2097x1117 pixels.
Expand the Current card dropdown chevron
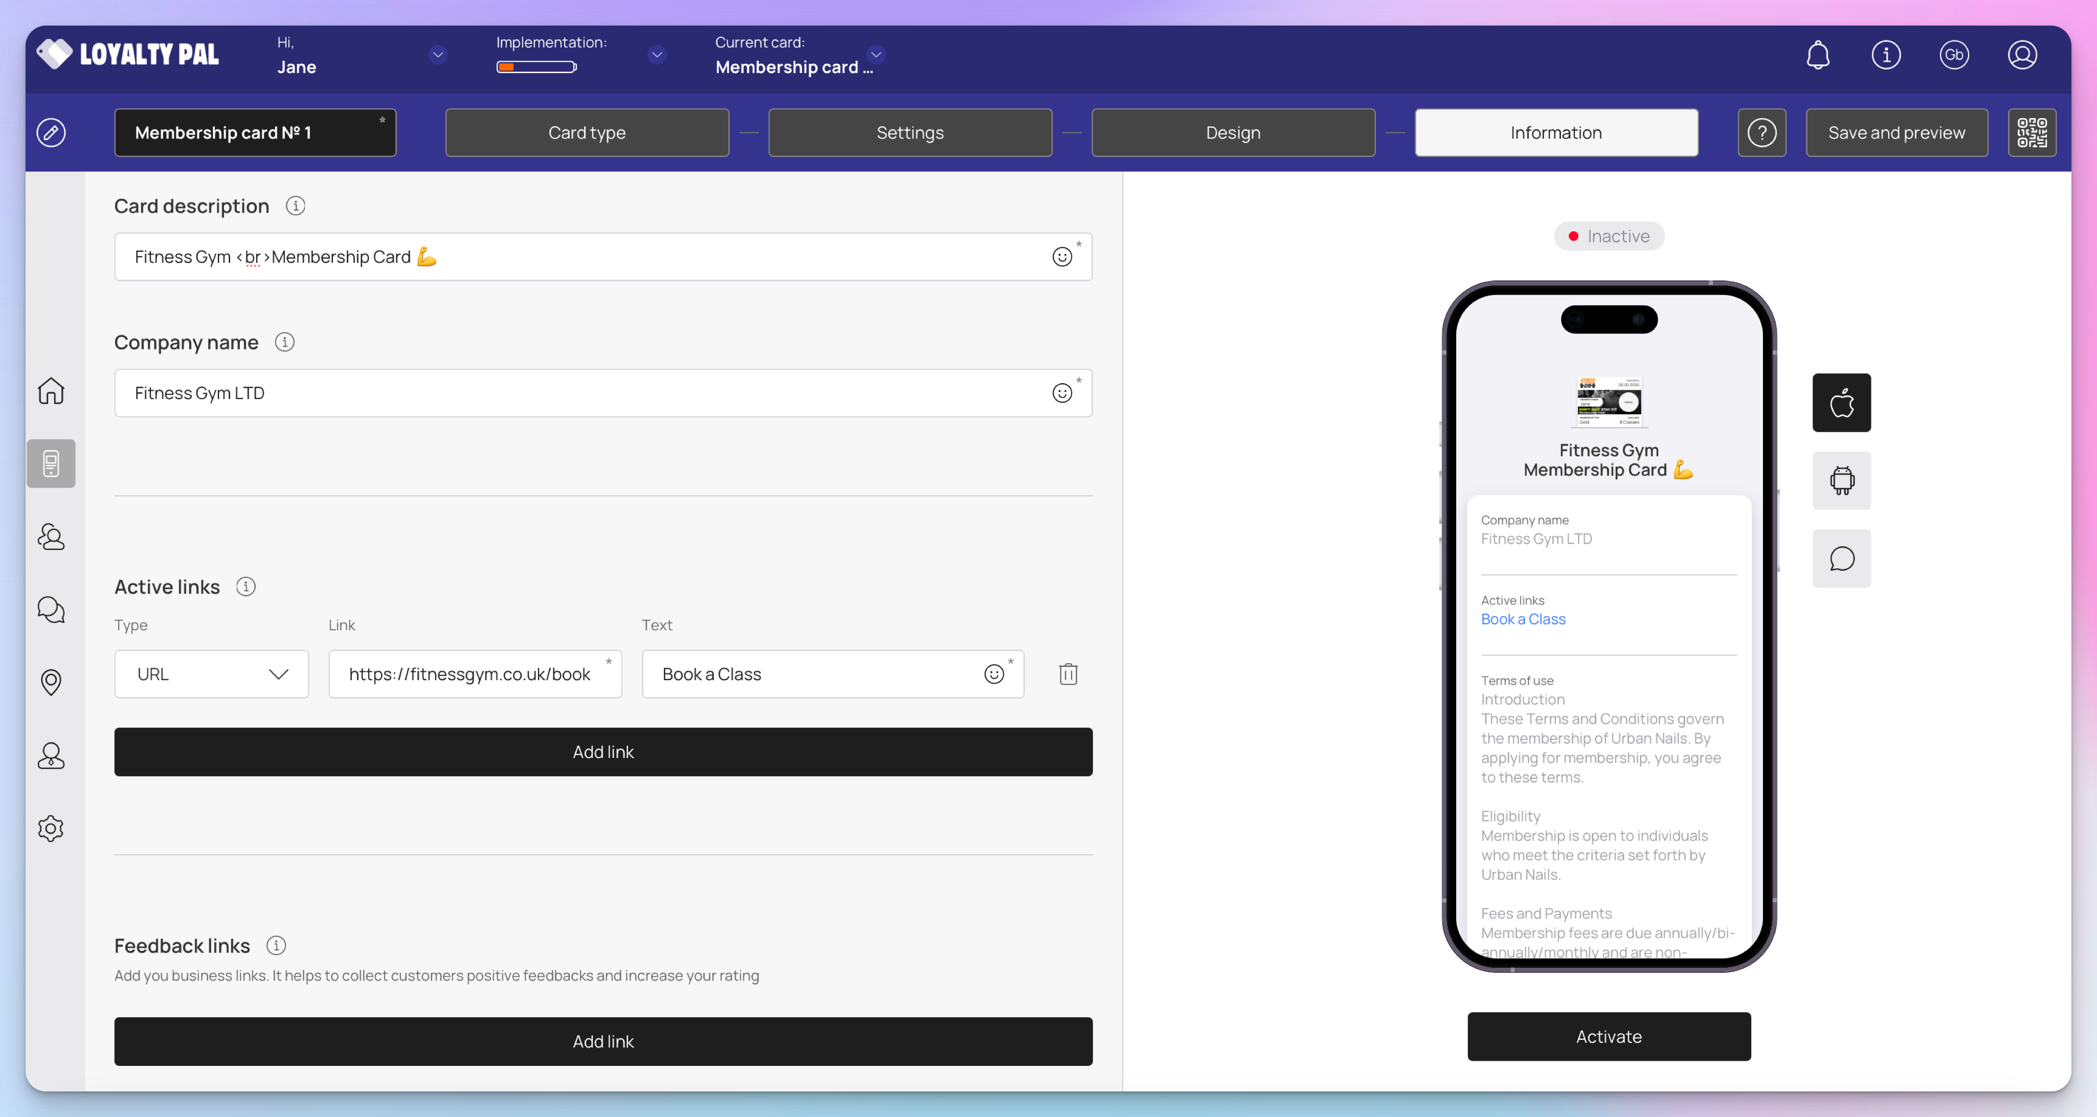pos(876,55)
